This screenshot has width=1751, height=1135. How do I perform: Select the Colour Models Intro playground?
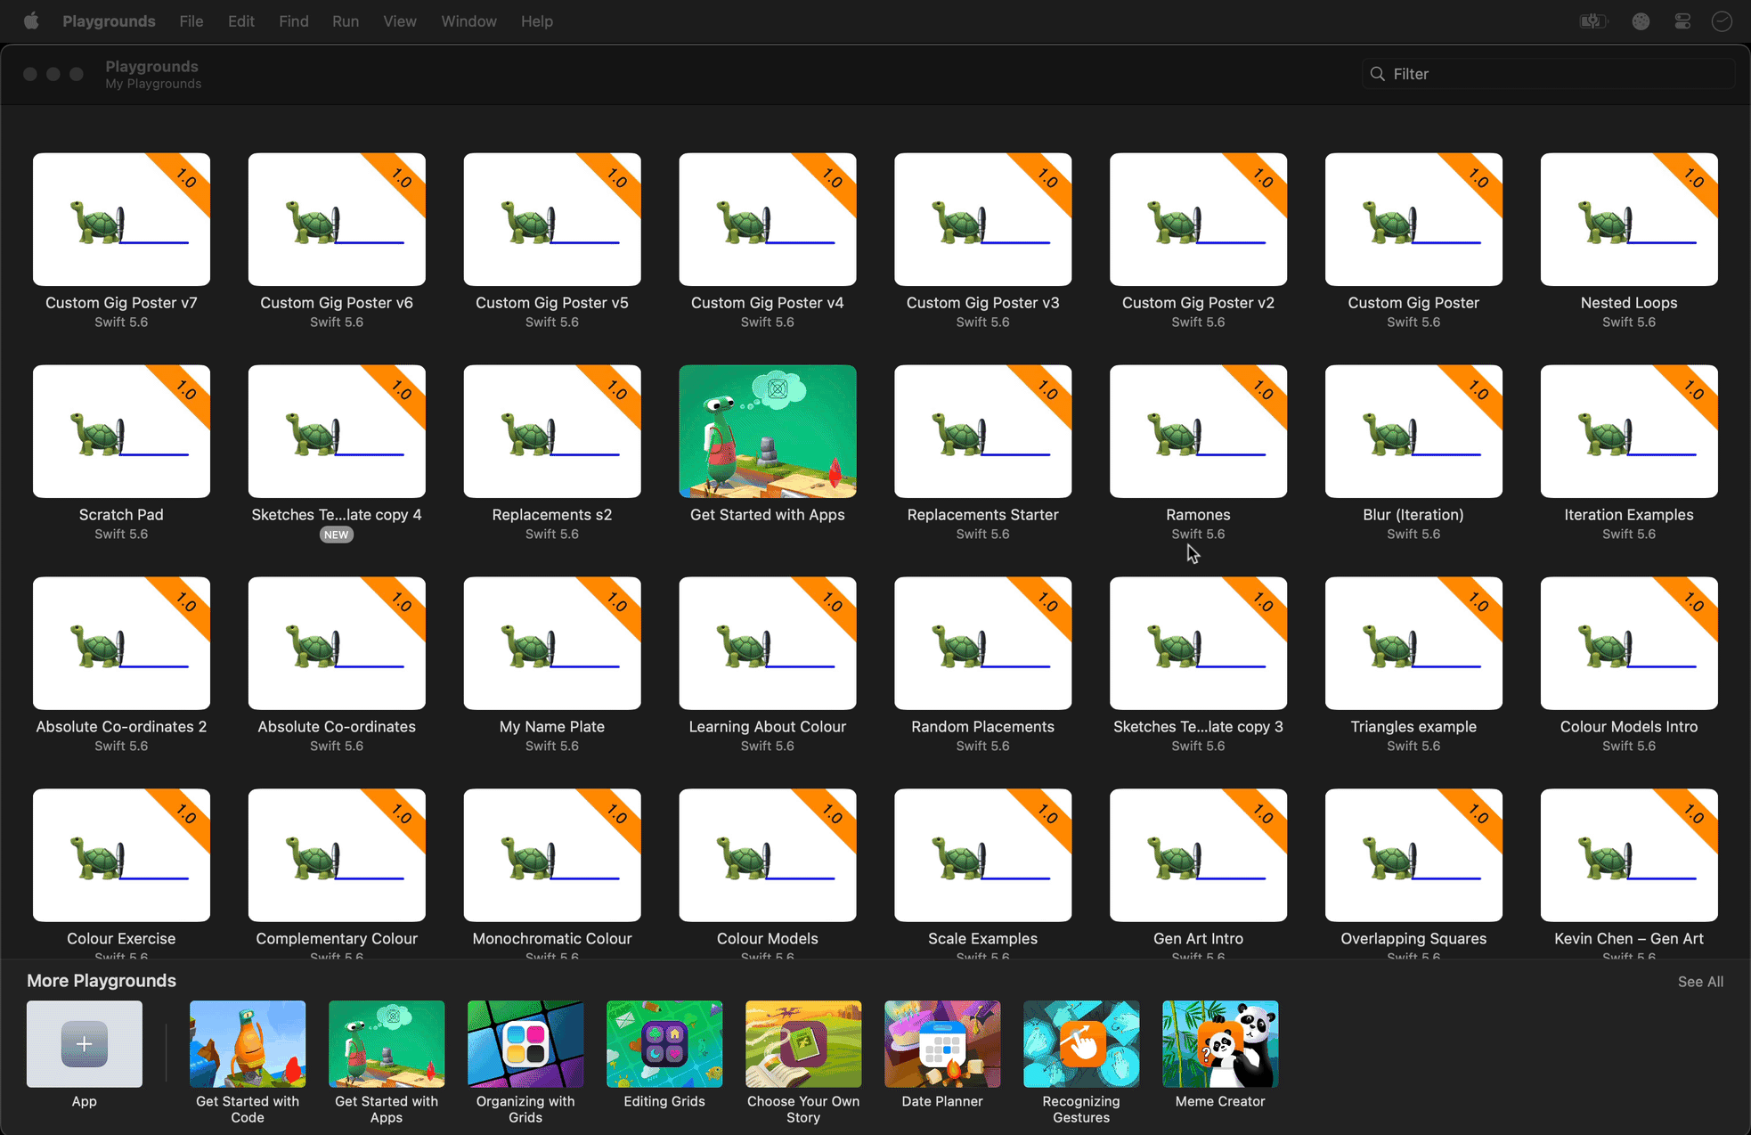click(x=1628, y=642)
